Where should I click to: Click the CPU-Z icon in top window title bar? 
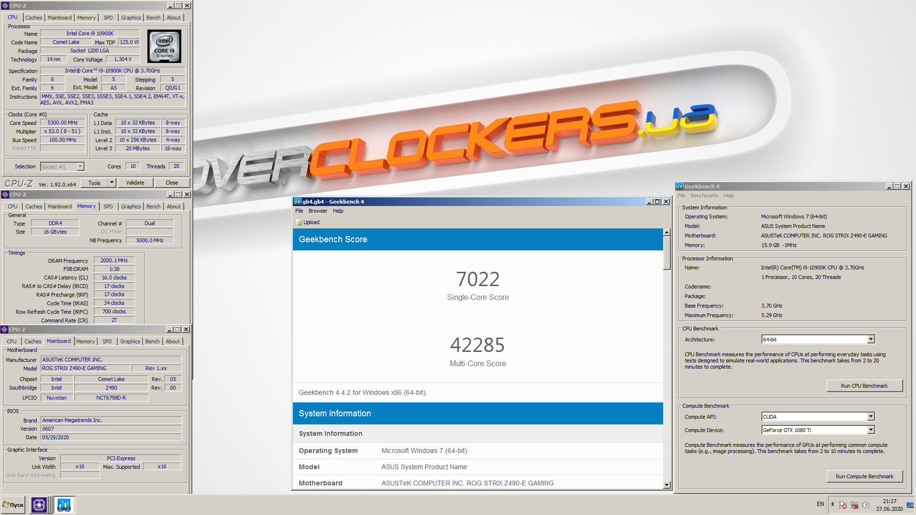tap(5, 6)
